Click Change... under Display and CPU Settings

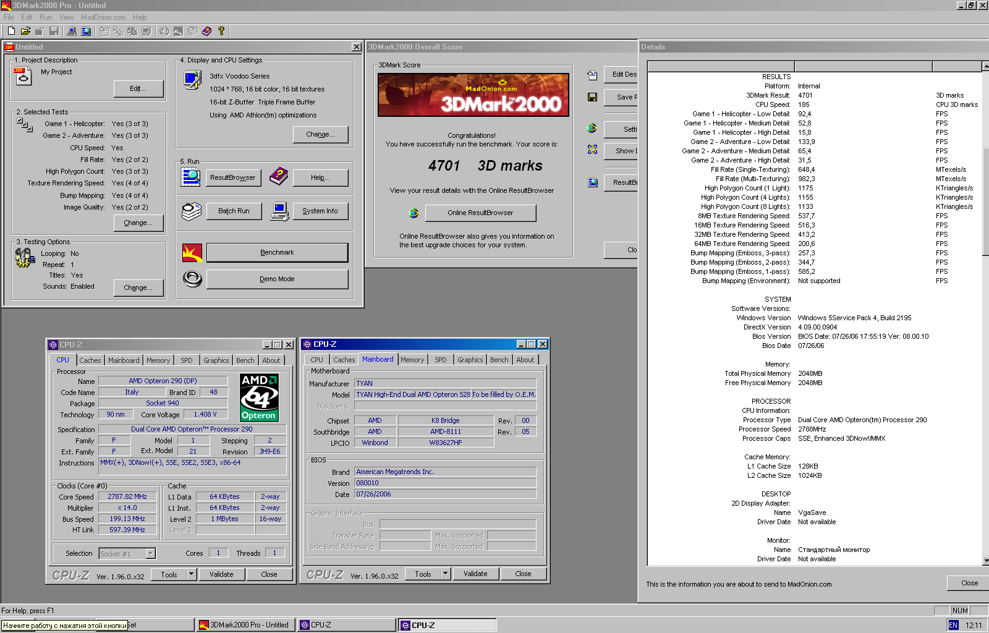(321, 135)
